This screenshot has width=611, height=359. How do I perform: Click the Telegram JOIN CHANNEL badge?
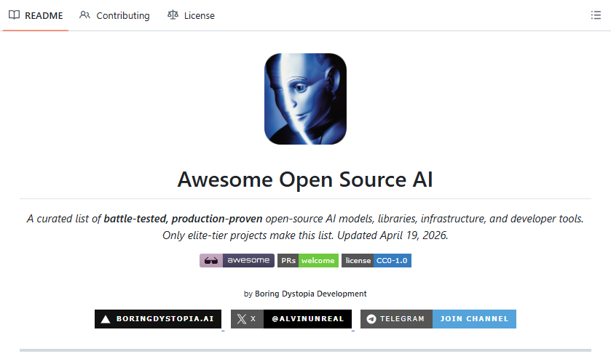tap(438, 319)
